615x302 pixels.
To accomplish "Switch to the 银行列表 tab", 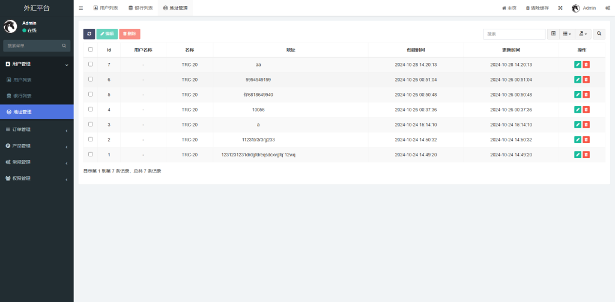I will pos(141,8).
